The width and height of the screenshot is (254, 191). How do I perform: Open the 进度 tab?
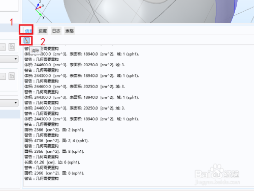pyautogui.click(x=43, y=31)
